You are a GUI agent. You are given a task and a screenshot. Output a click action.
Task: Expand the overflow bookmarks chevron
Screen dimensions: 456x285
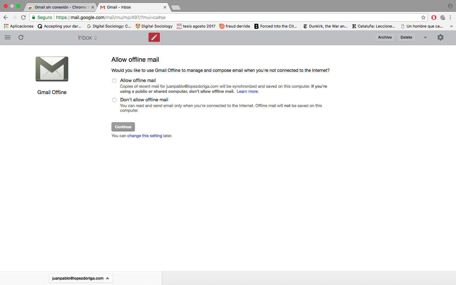[451, 26]
